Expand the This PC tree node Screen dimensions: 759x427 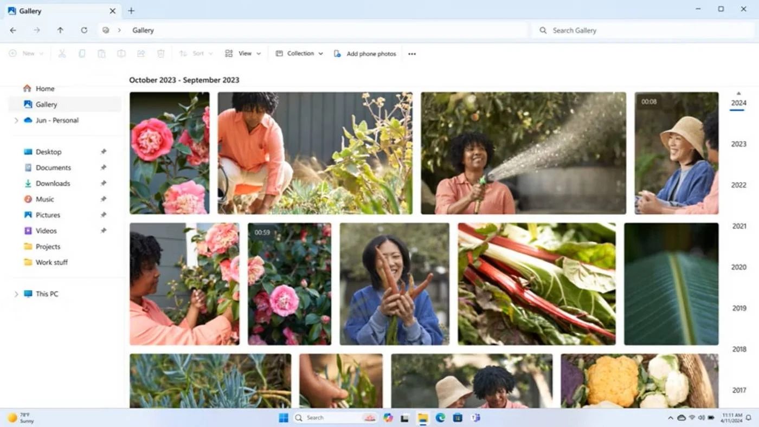(x=16, y=294)
